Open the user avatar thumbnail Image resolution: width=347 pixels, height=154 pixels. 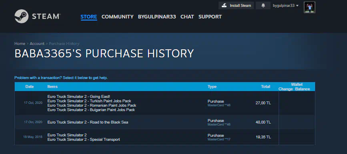point(309,7)
